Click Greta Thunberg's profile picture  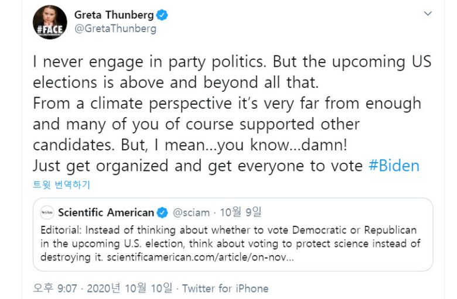pyautogui.click(x=50, y=22)
